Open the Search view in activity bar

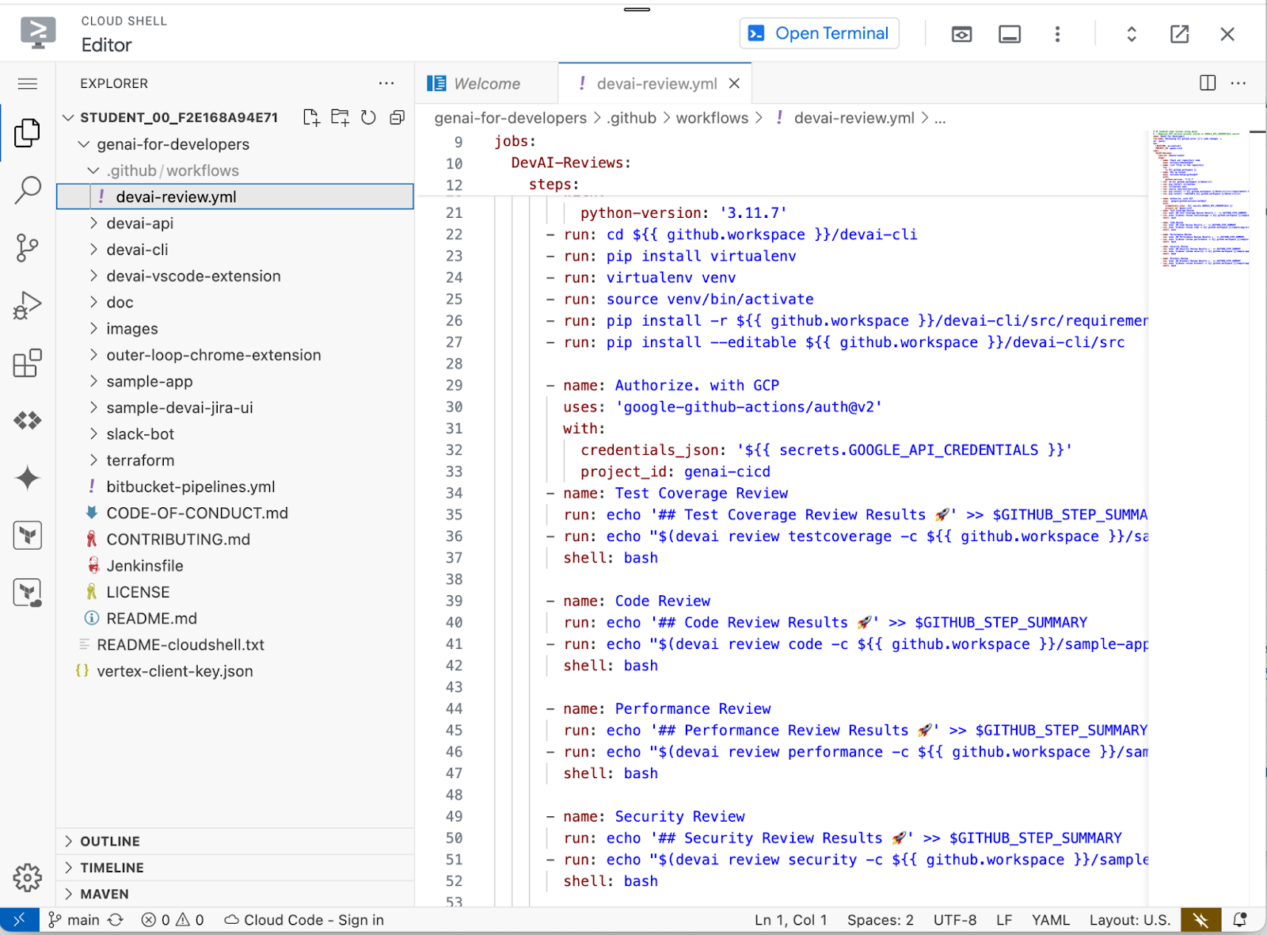coord(28,190)
